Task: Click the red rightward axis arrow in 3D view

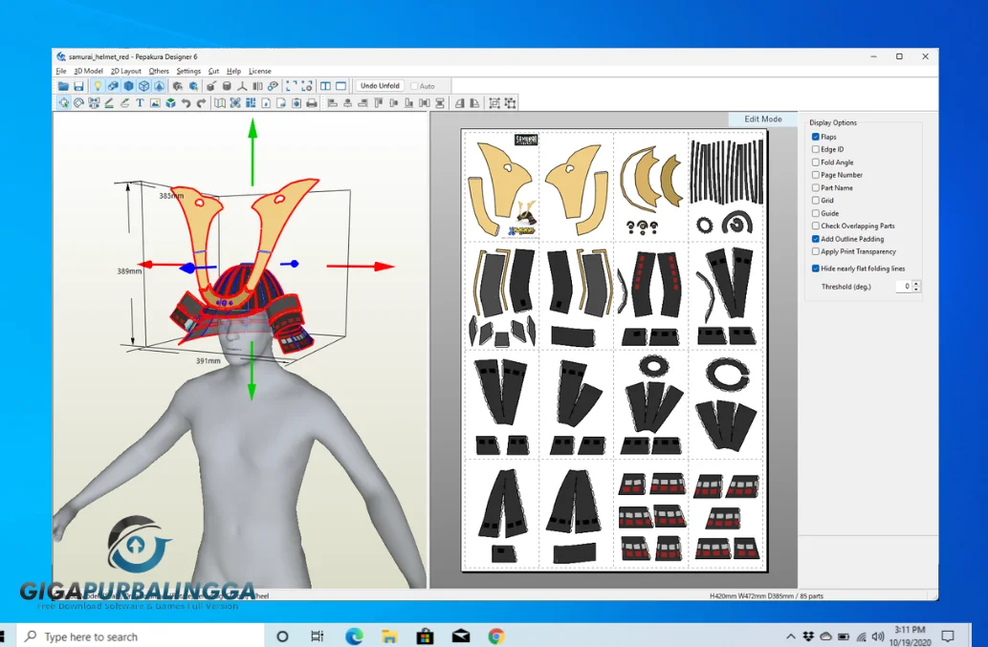Action: 361,267
